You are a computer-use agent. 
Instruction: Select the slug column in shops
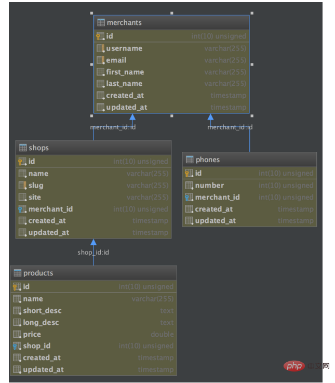pyautogui.click(x=93, y=186)
